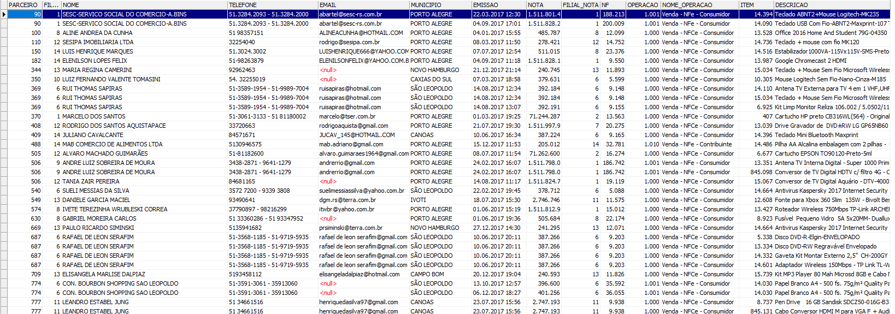Image resolution: width=895 pixels, height=314 pixels.
Task: Select the Google Chromecast 2 HDMI description
Action: 832,61
